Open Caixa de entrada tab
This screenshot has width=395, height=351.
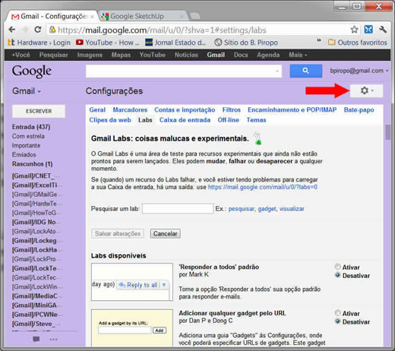(x=185, y=120)
